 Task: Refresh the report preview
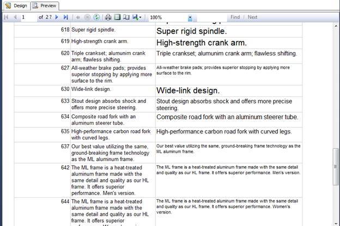point(96,17)
